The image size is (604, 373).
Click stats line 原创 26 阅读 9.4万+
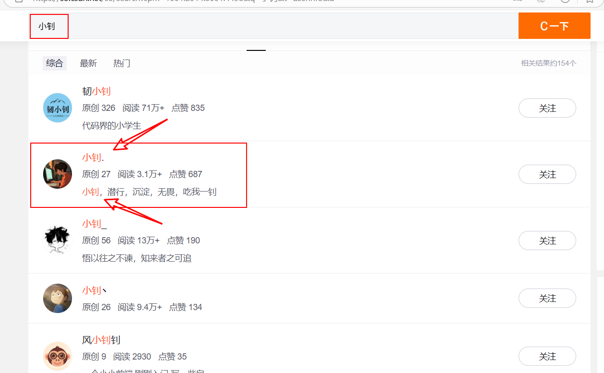142,307
